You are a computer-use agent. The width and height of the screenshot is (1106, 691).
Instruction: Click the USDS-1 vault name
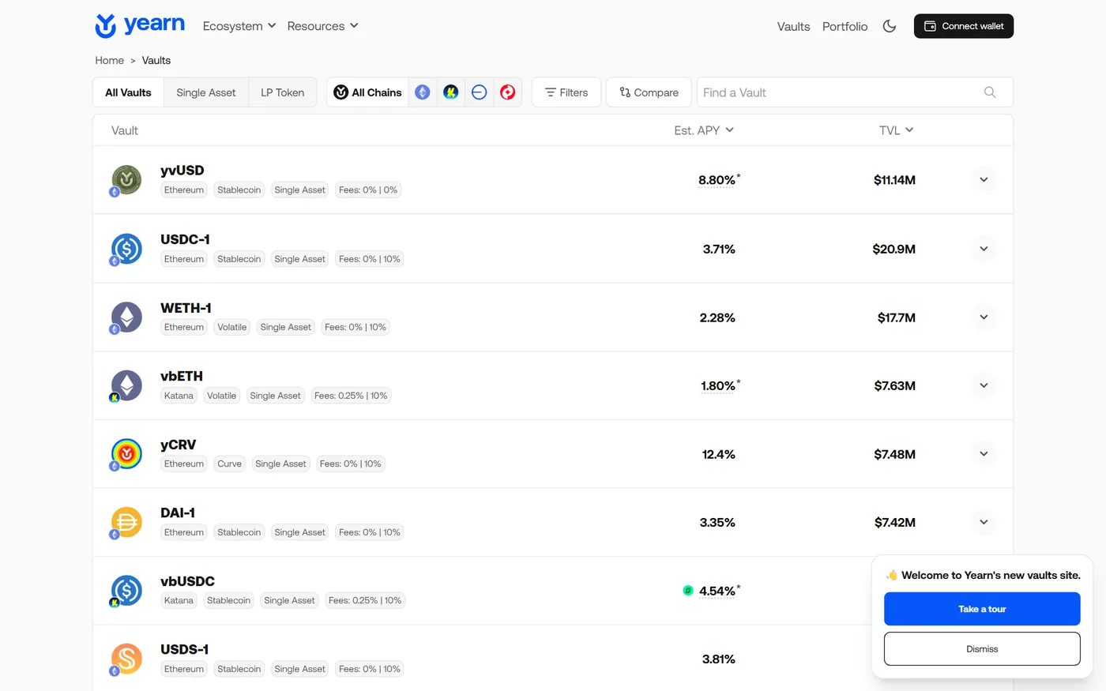[184, 649]
